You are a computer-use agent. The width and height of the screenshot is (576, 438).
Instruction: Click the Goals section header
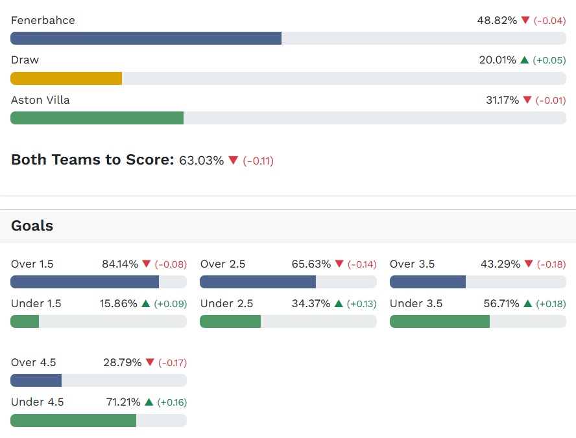(32, 226)
